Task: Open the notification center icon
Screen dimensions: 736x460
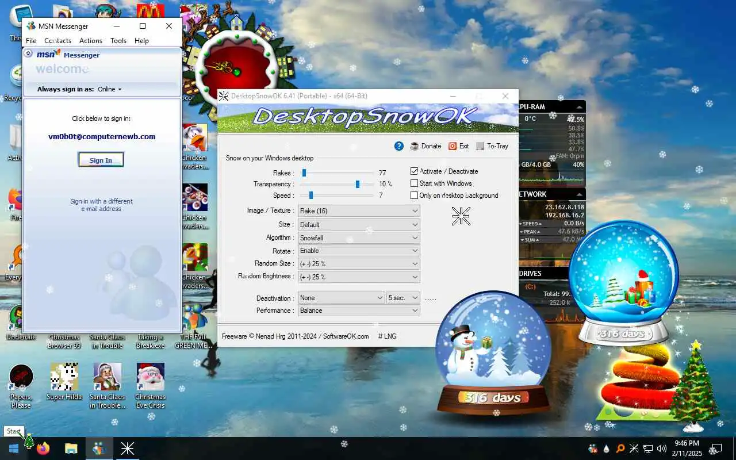Action: pos(717,448)
